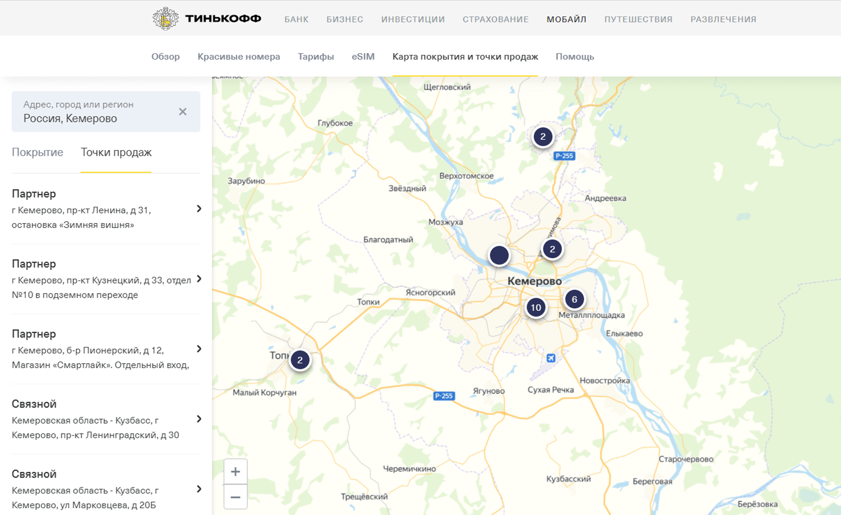Go to the Тарифы page
Image resolution: width=841 pixels, height=515 pixels.
[316, 57]
